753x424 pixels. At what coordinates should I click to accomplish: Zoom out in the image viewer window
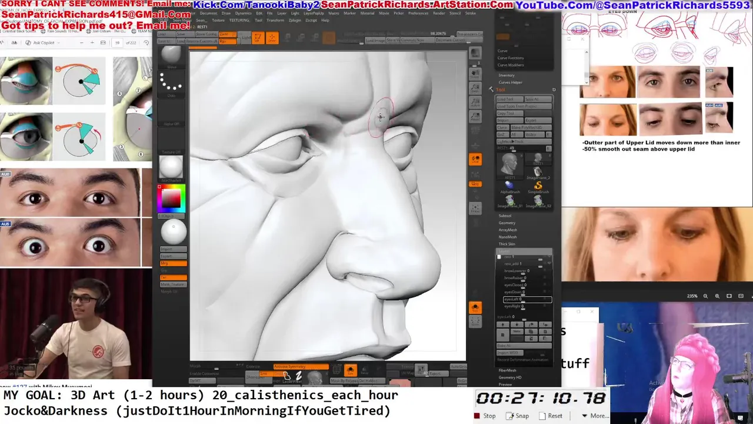click(705, 296)
